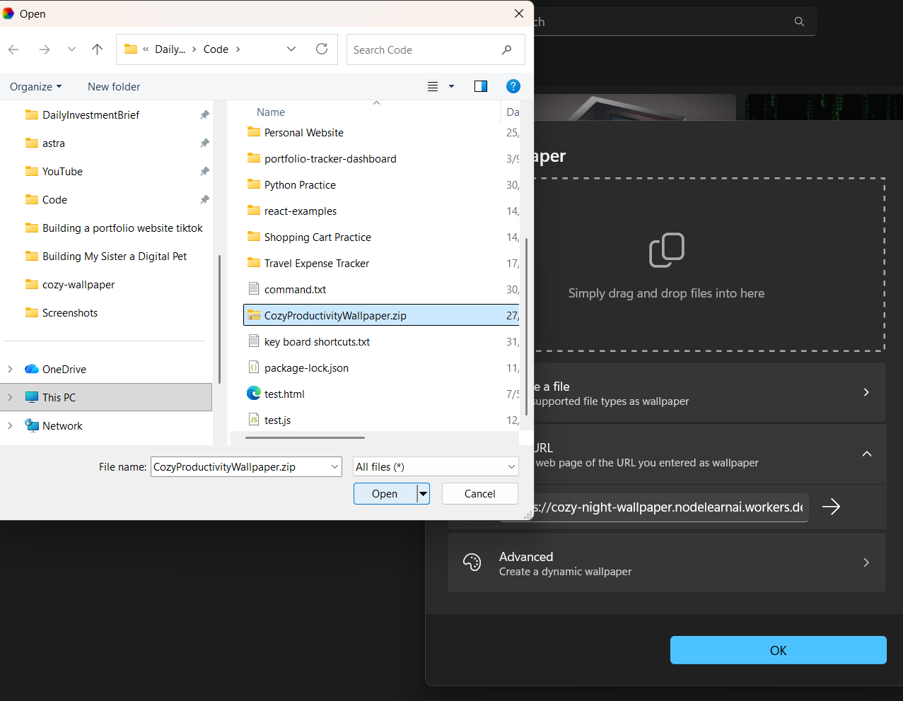Select the react-examples folder
The image size is (903, 701).
click(x=301, y=211)
